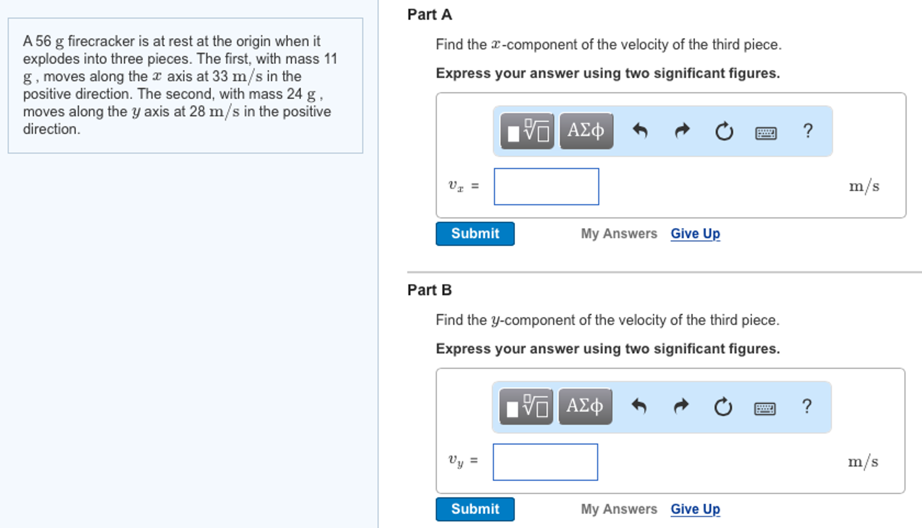Open math templates button in Part B
This screenshot has height=528, width=922.
[526, 407]
